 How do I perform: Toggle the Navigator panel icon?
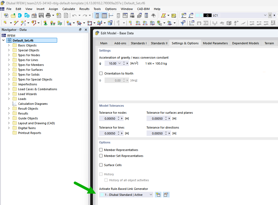pos(97,16)
